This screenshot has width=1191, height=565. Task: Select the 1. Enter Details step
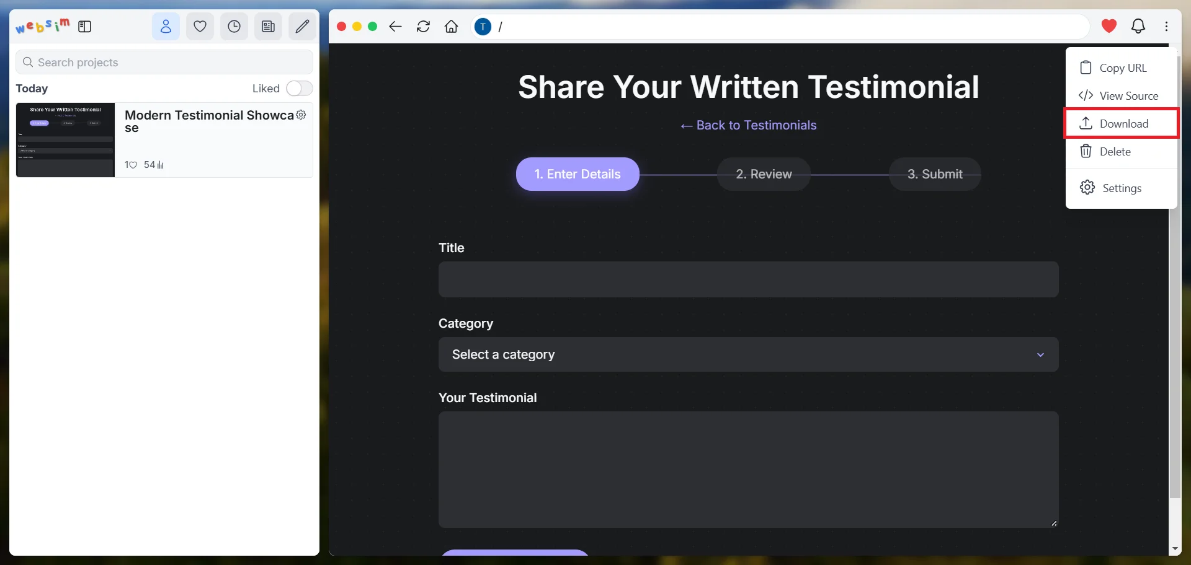[578, 174]
